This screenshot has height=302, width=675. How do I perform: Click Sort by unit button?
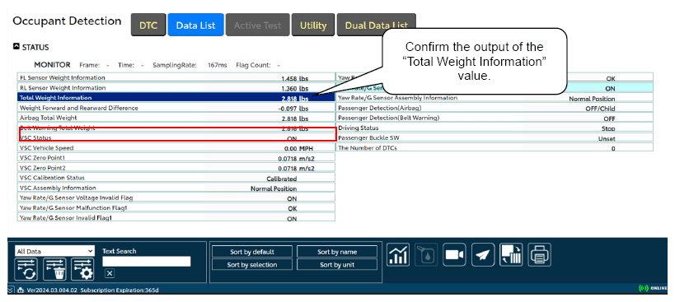point(337,265)
